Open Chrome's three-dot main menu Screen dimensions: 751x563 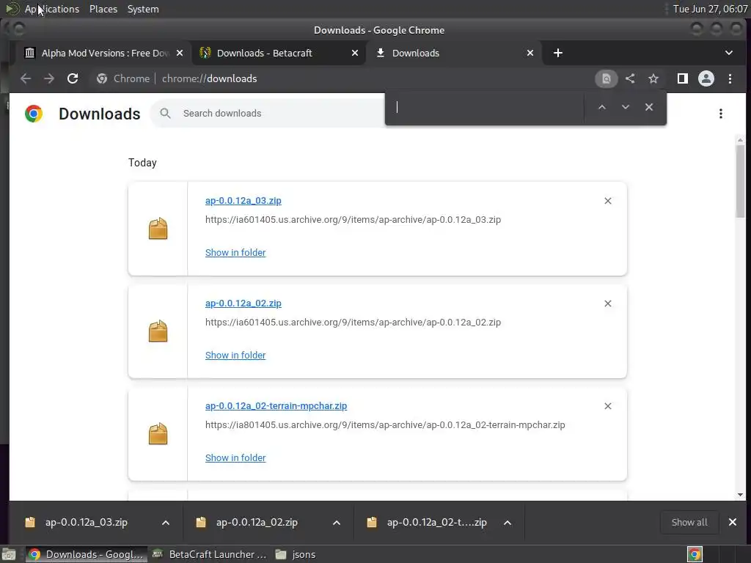(x=730, y=78)
